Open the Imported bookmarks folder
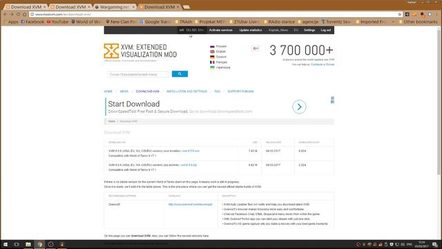The height and width of the screenshot is (249, 442). click(372, 21)
